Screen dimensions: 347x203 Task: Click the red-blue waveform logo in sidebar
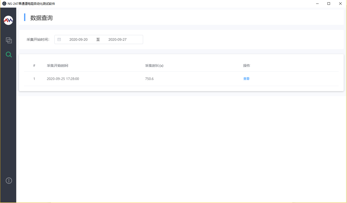point(8,20)
